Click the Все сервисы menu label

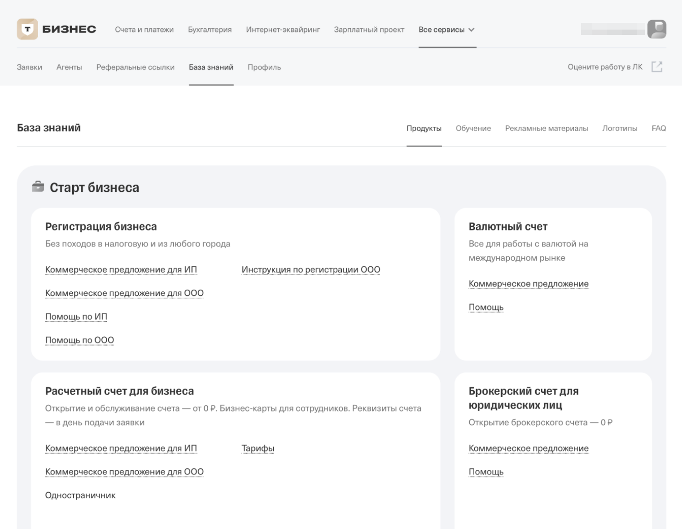tap(442, 30)
